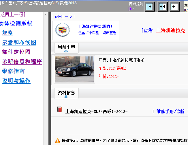The image size is (188, 145).
Task: Click the Cadillac logo emblem
Action: tap(63, 30)
